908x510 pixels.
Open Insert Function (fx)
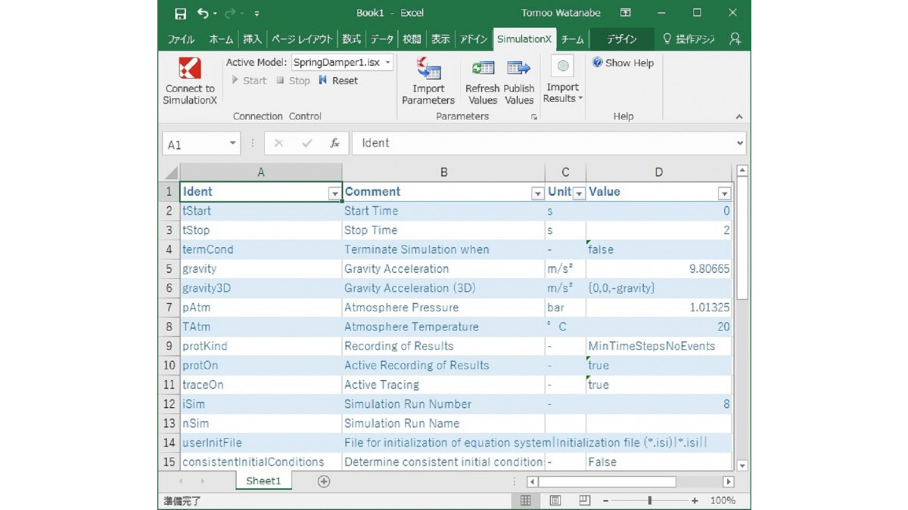[334, 144]
